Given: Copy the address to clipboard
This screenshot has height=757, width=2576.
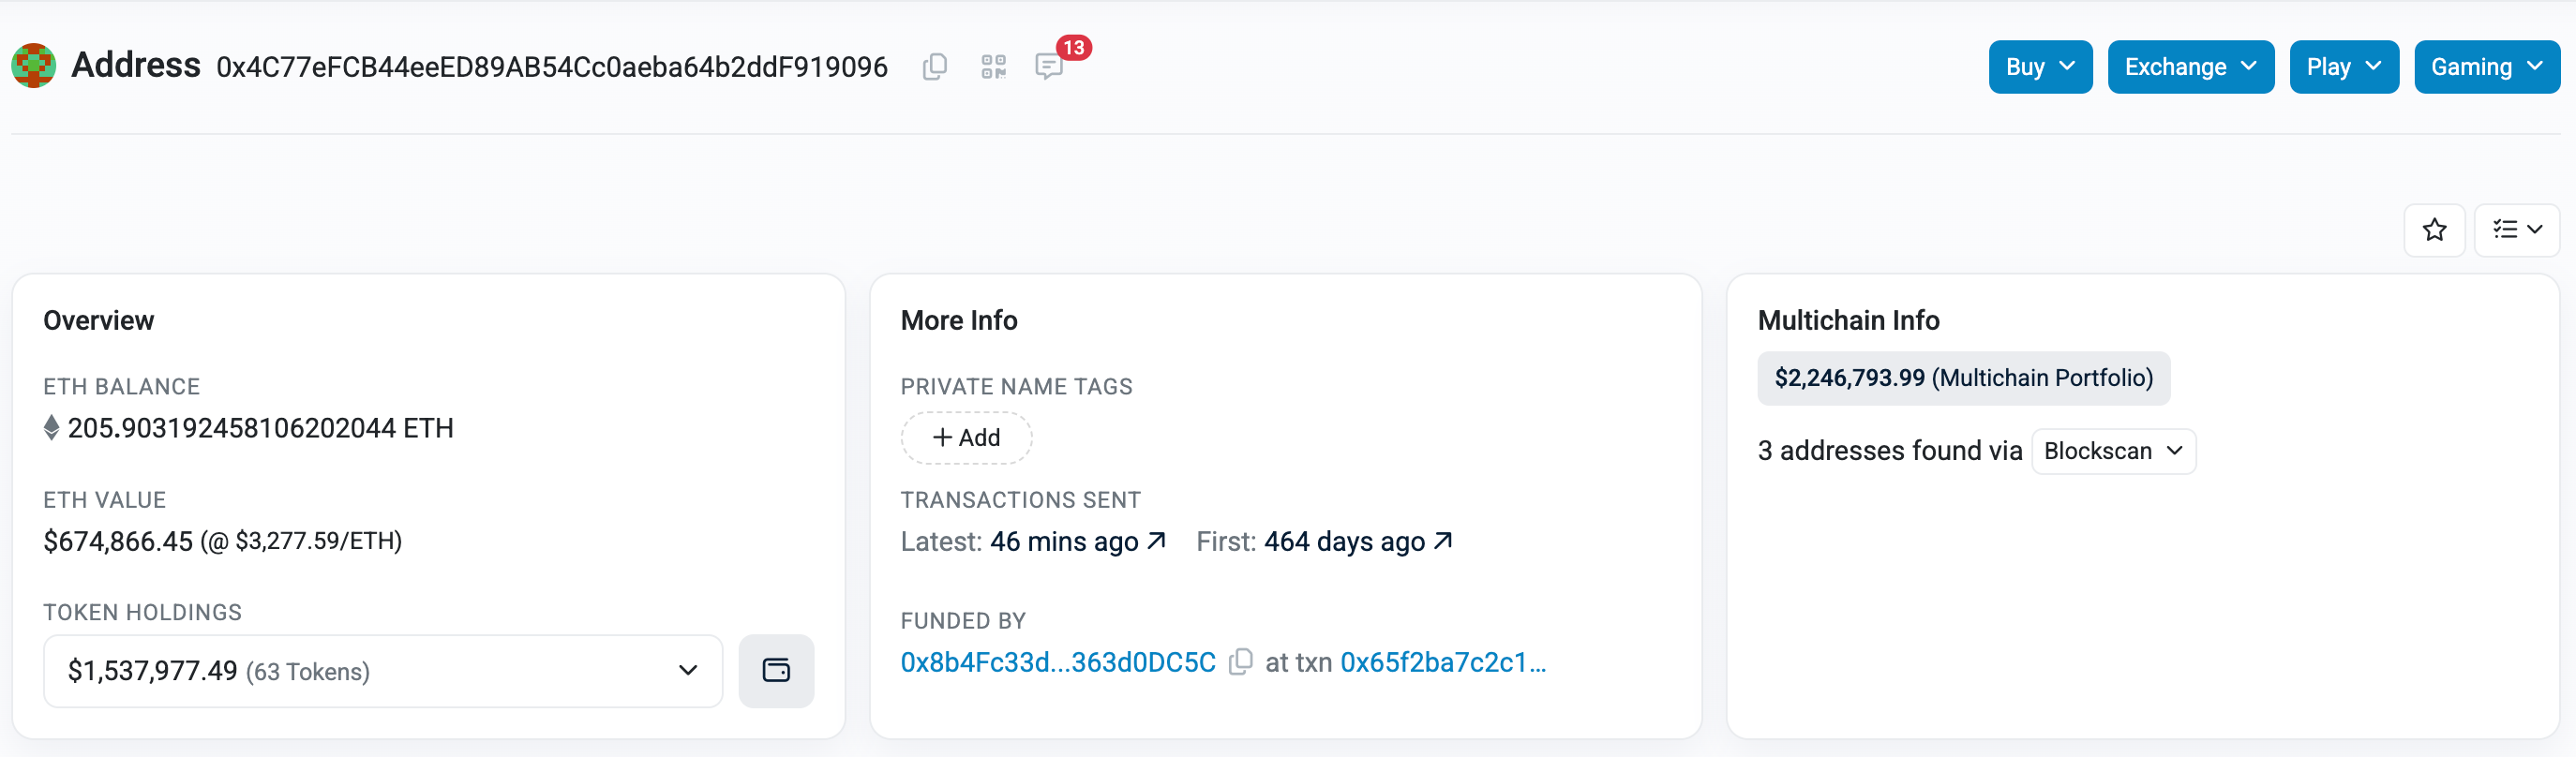Looking at the screenshot, I should (x=934, y=67).
